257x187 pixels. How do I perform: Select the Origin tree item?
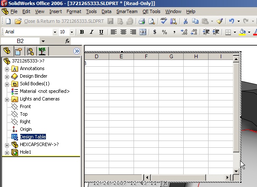point(26,129)
